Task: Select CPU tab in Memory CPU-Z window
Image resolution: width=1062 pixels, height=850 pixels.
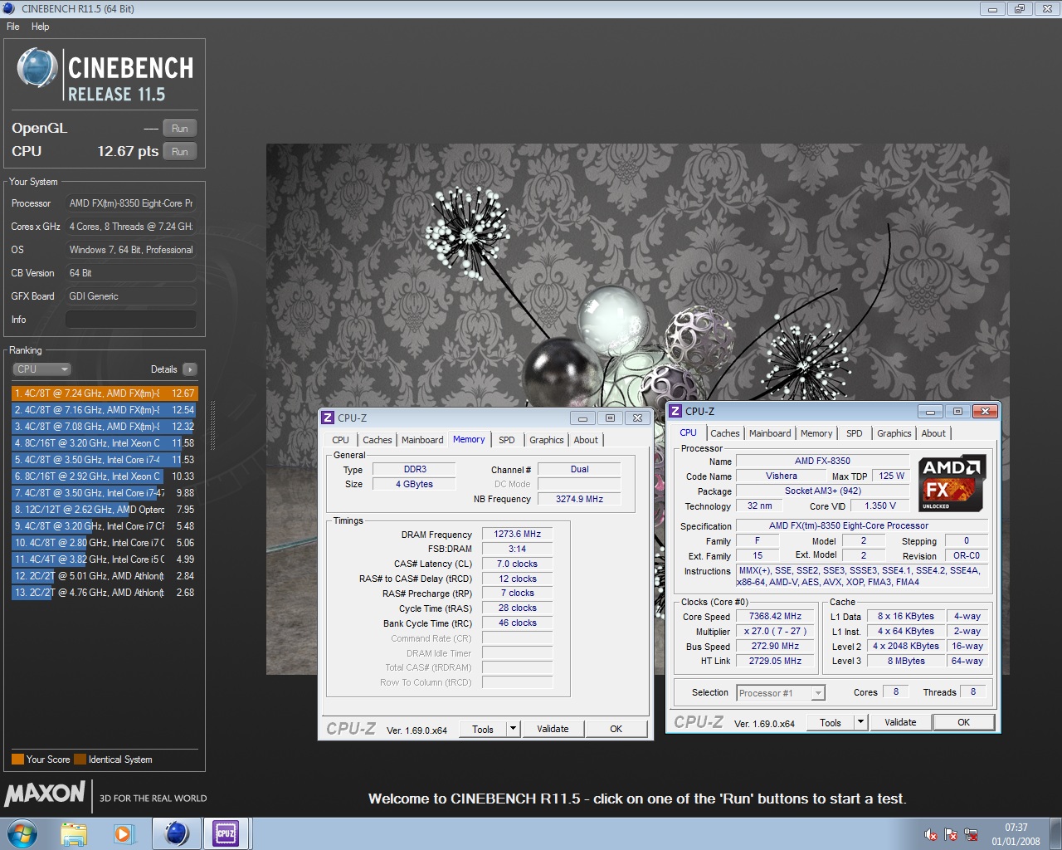Action: [341, 440]
